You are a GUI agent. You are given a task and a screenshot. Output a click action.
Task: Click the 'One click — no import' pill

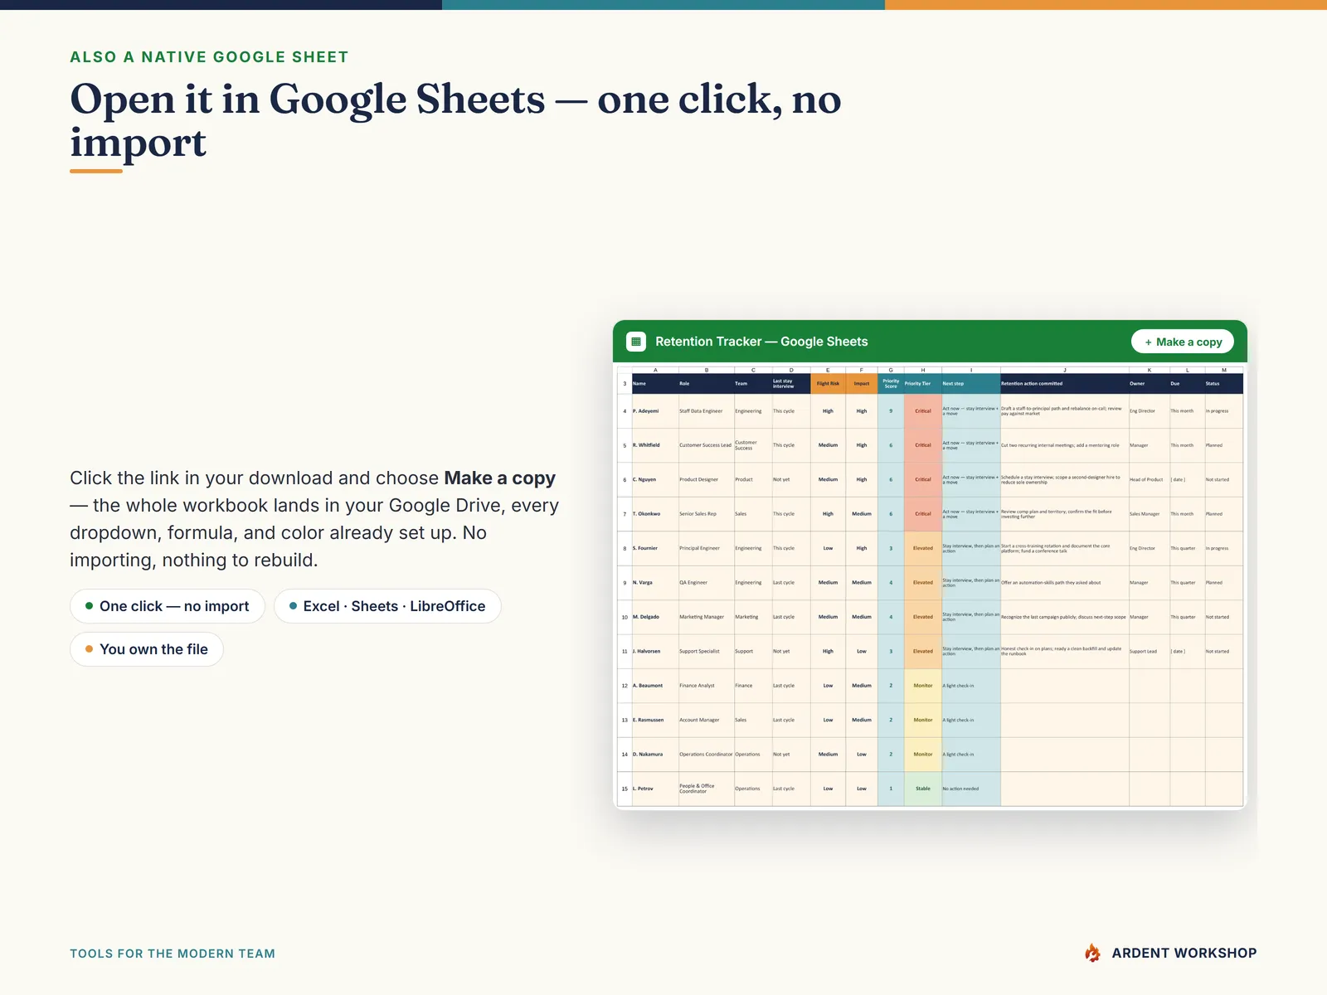168,606
